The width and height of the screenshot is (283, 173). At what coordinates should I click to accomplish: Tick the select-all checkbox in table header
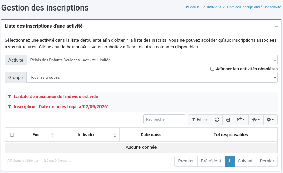[x=12, y=134]
